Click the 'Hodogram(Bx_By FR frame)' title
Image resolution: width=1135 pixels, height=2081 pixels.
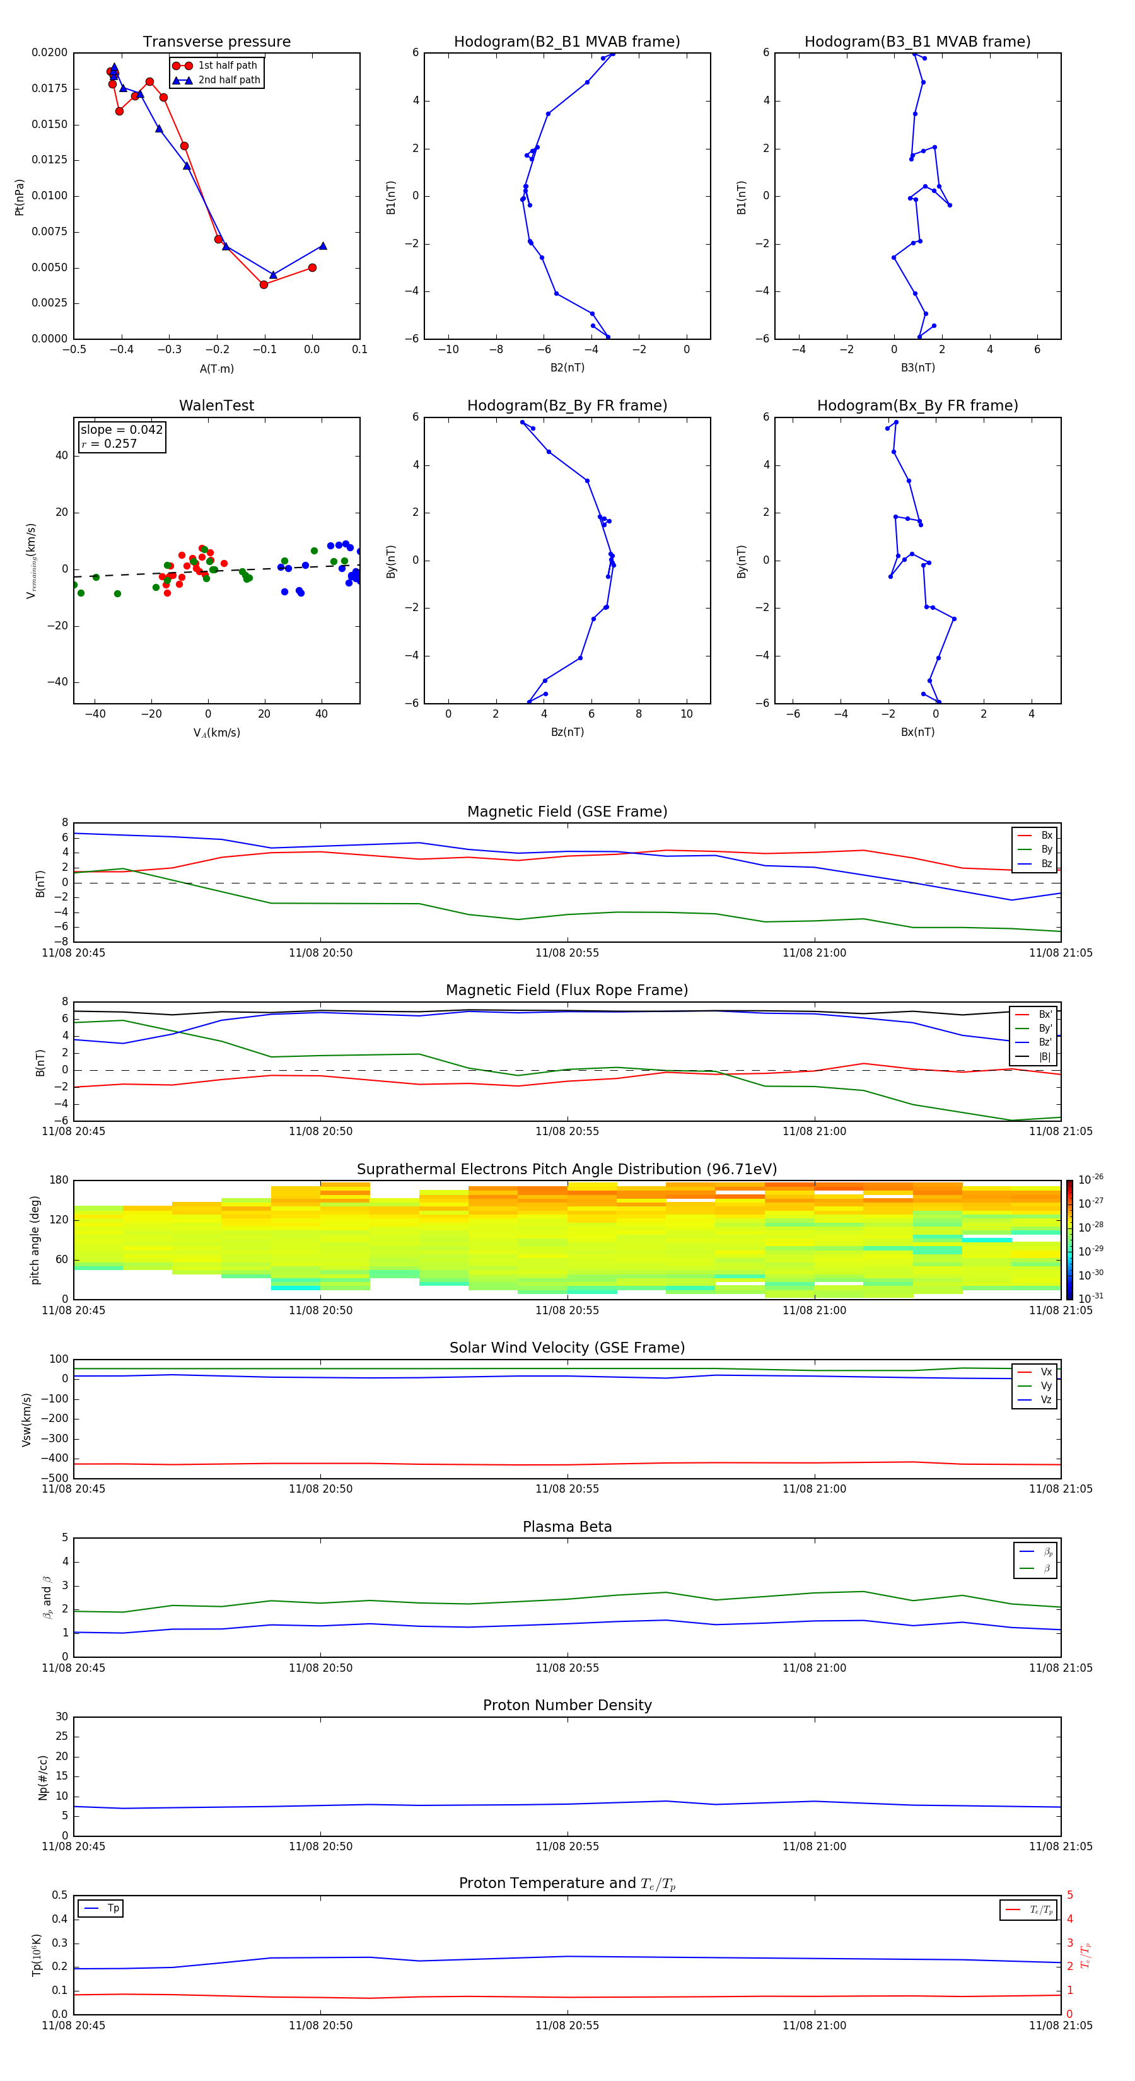[917, 405]
